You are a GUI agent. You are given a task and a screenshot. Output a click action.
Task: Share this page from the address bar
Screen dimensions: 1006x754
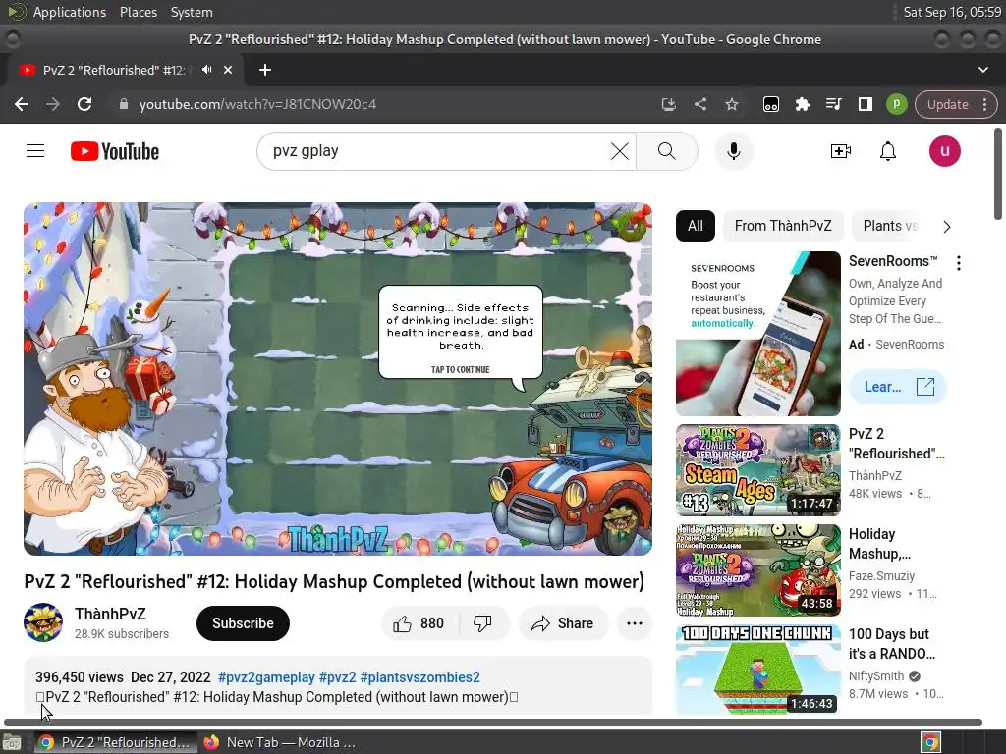click(699, 104)
